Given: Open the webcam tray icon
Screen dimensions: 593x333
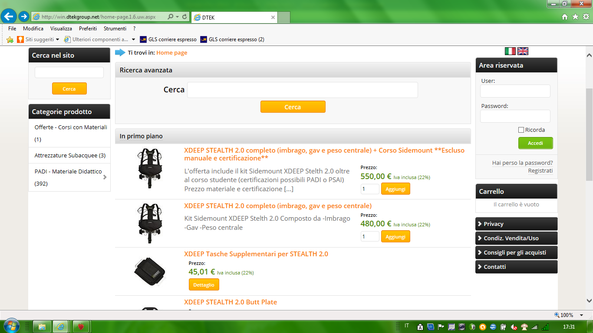Looking at the screenshot, I should pos(461,327).
